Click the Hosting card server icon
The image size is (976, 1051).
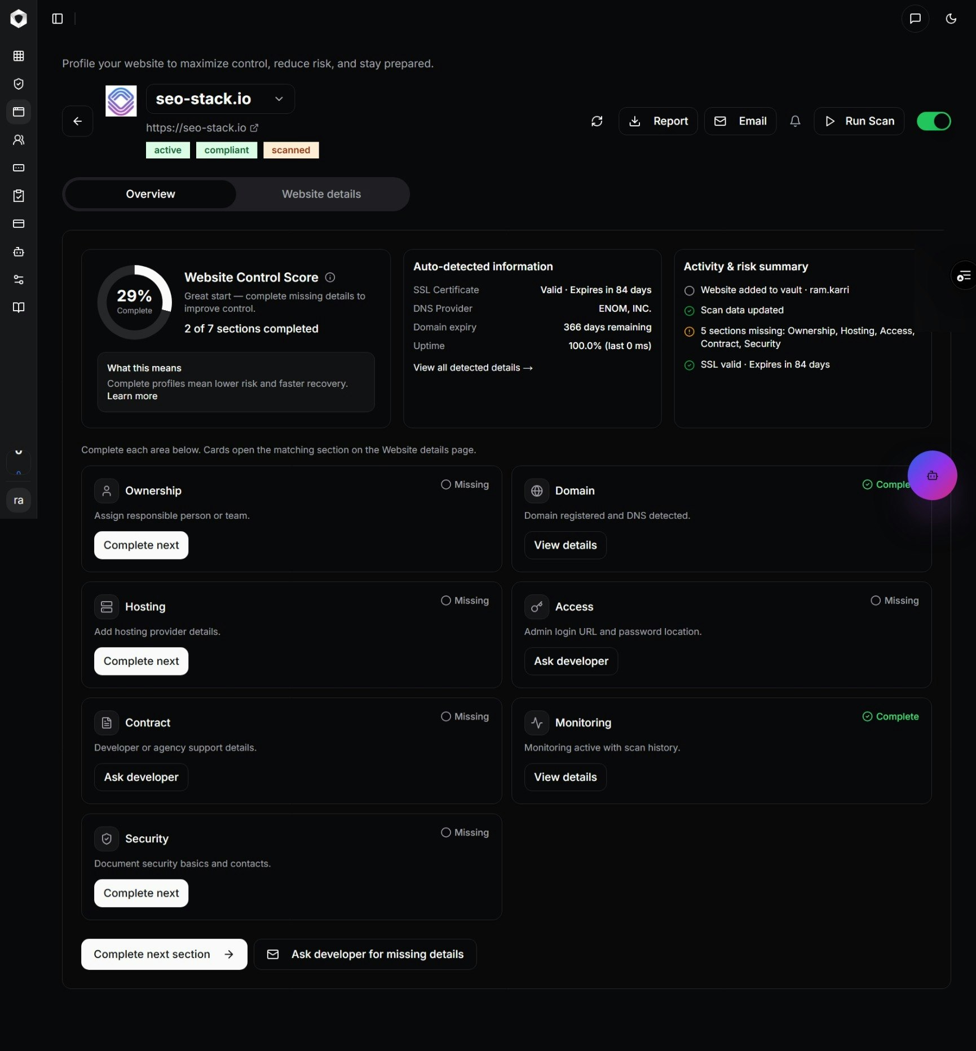(107, 607)
